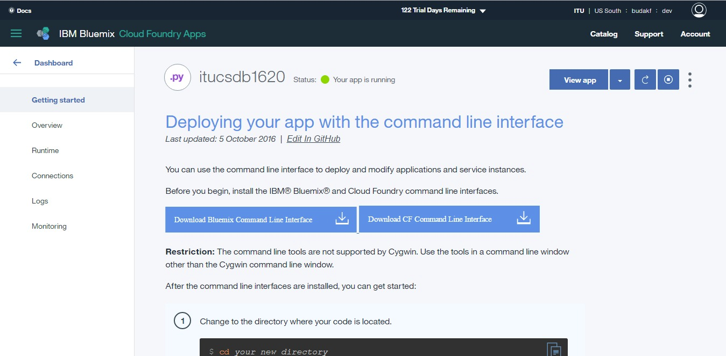Click the back arrow beside Dashboard
The height and width of the screenshot is (356, 726).
(x=17, y=63)
